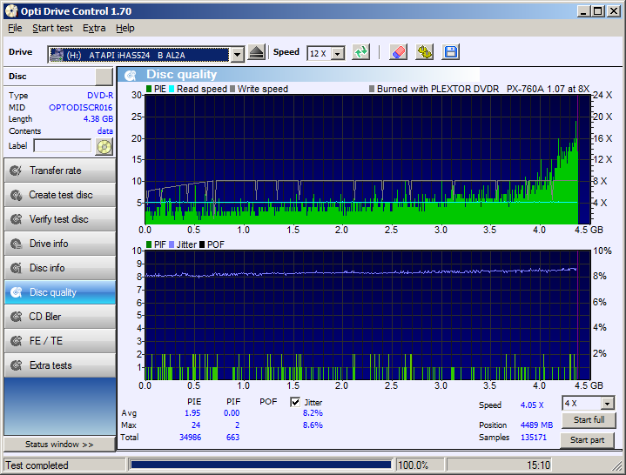Eject the disc with the eject icon
The width and height of the screenshot is (626, 475).
(256, 52)
